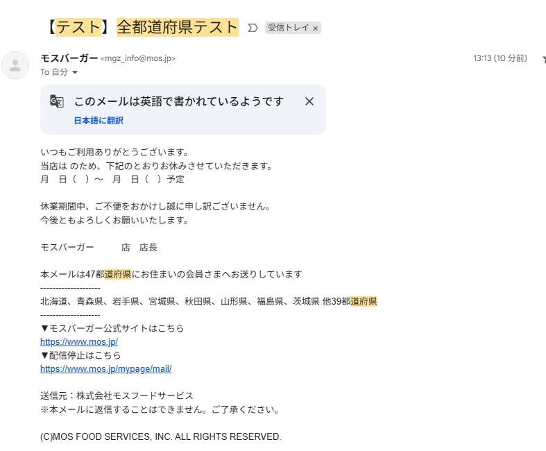Click highlighted 道府県 after 他39都
546x451 pixels.
364,301
